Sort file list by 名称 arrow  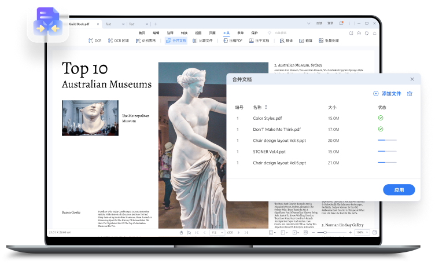point(266,107)
